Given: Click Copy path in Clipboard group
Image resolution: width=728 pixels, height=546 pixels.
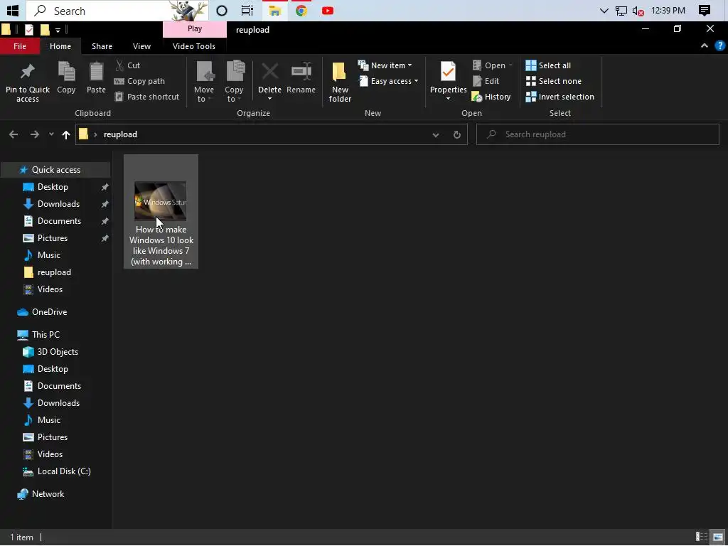Looking at the screenshot, I should click(x=140, y=81).
